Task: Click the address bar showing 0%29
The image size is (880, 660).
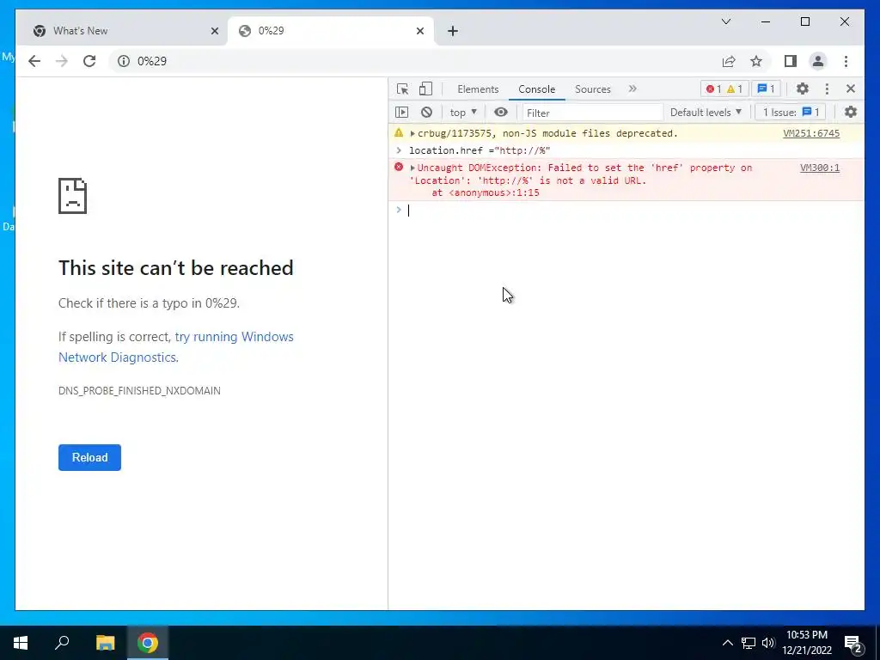Action: [x=415, y=61]
